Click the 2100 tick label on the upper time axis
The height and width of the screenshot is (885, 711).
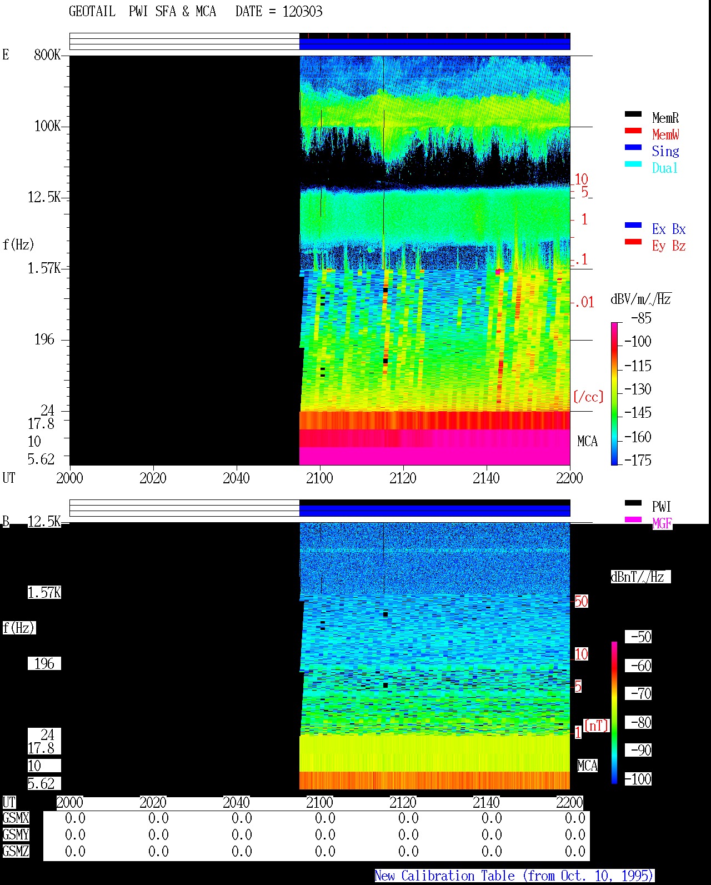(319, 478)
